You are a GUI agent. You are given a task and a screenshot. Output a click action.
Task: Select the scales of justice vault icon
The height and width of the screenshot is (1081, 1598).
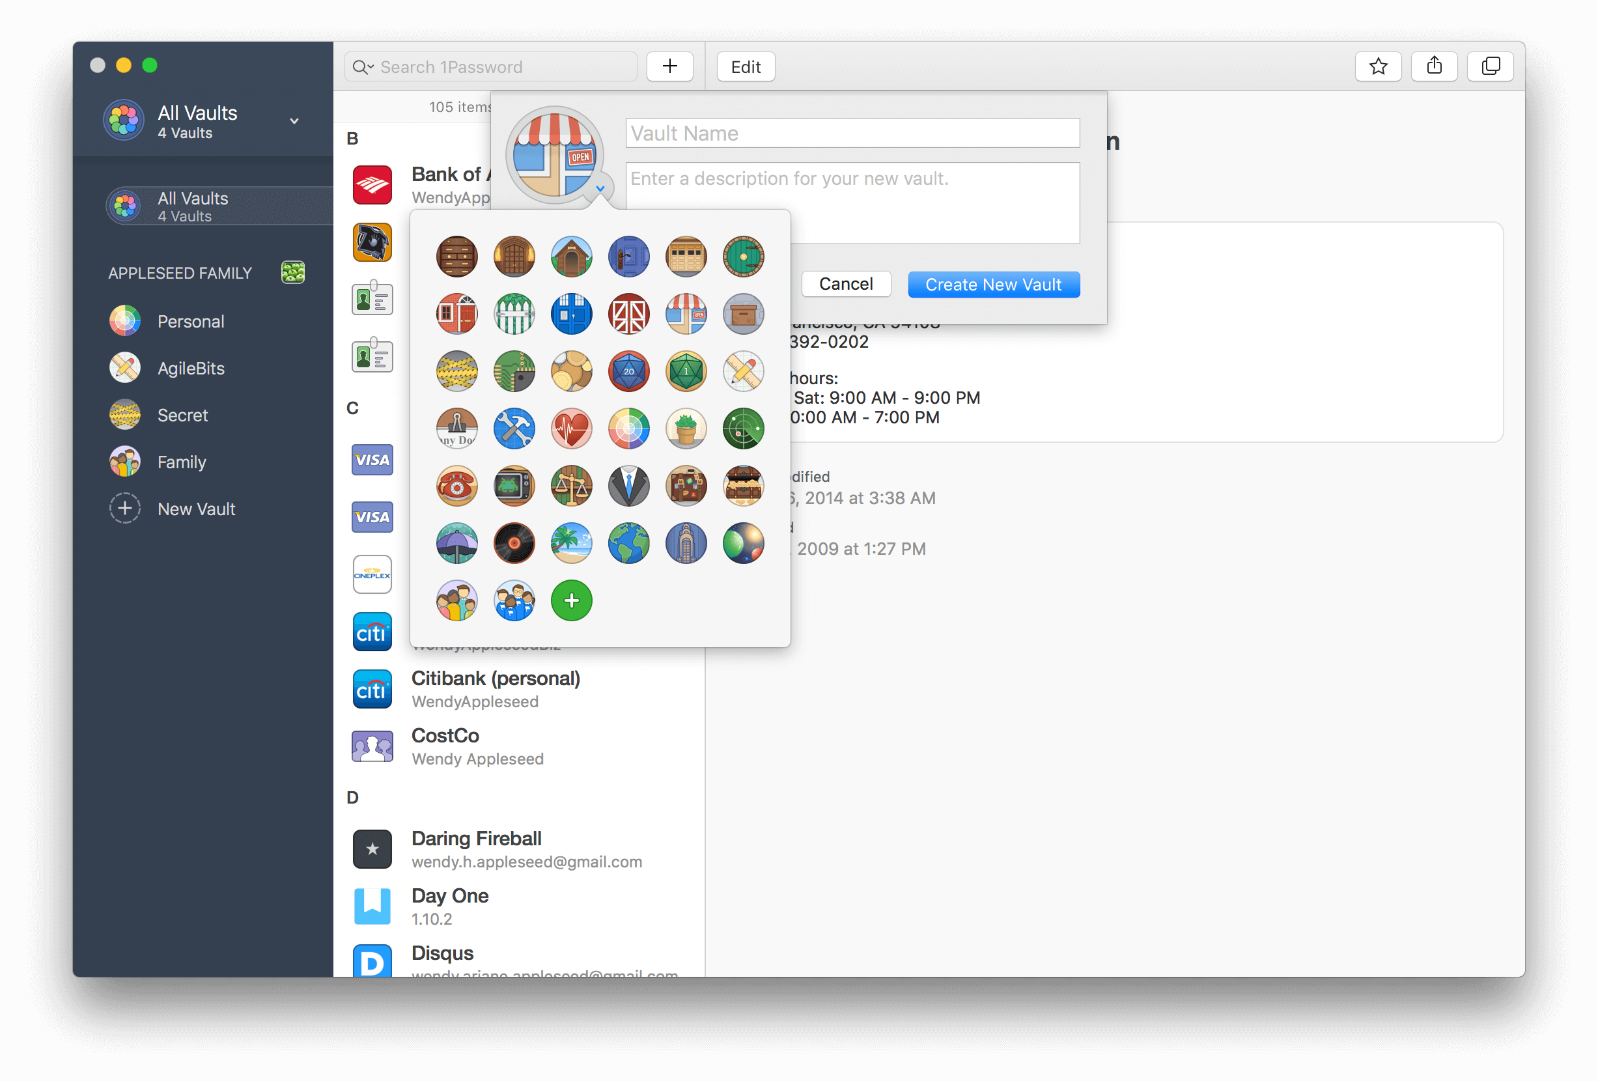tap(571, 486)
